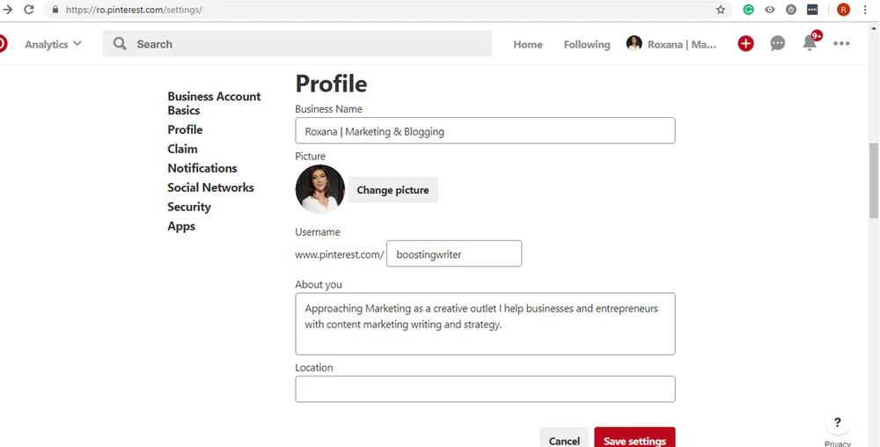880x447 pixels.
Task: Open the Roxana | Ma... profile link
Action: [x=681, y=44]
